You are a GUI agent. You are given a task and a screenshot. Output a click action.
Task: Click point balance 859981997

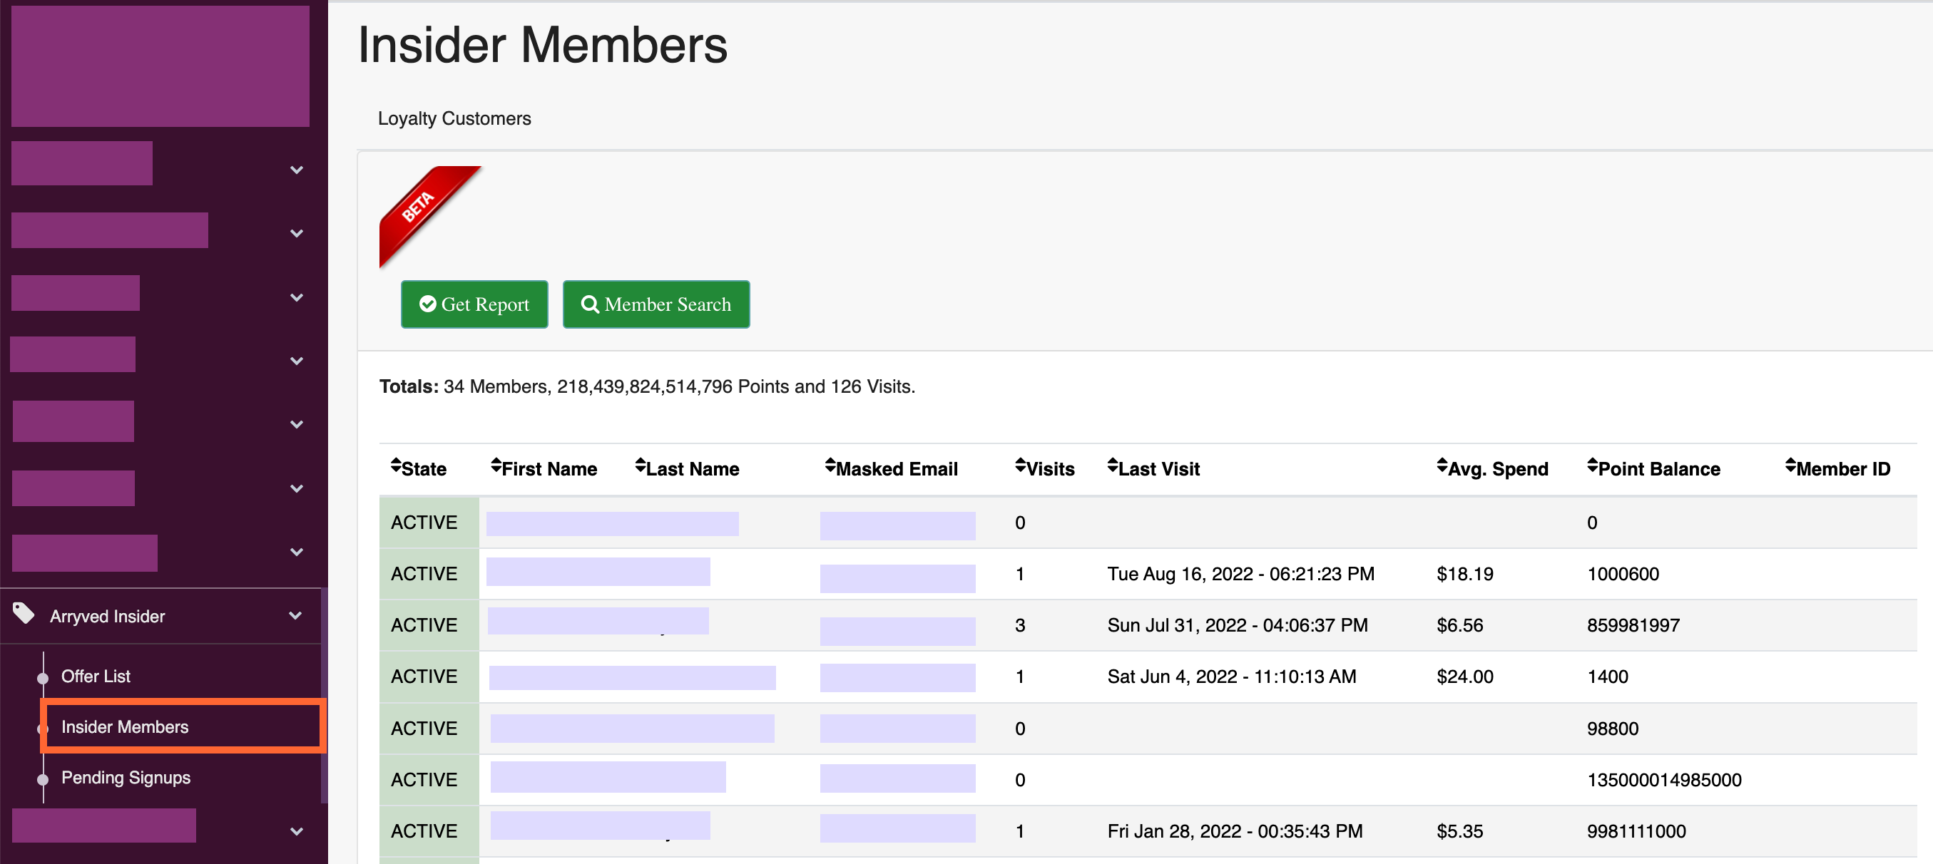pos(1633,624)
